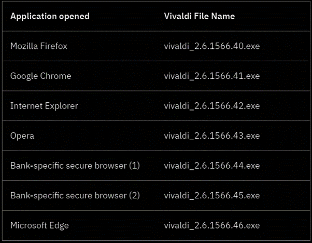Select Bank-specific secure browser (2) cell
The height and width of the screenshot is (243, 312).
(75, 196)
